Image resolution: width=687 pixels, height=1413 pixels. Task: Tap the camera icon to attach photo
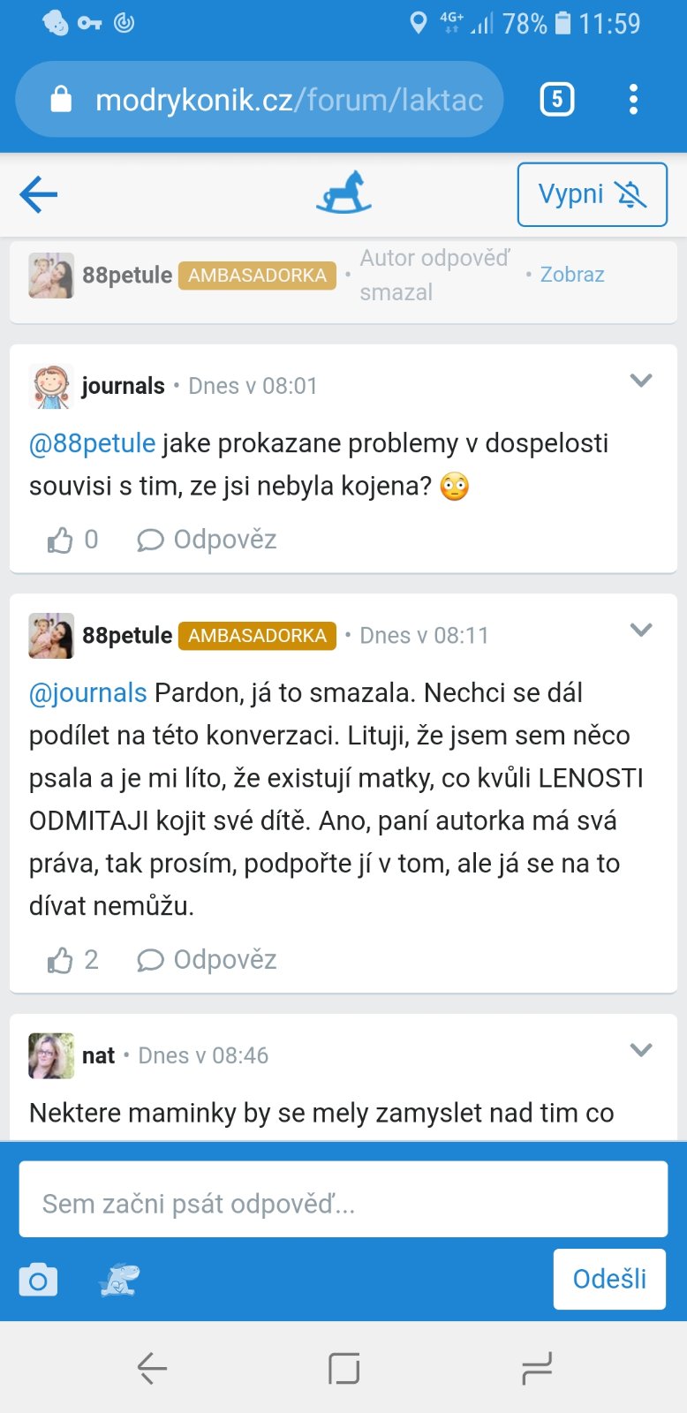(x=38, y=1280)
